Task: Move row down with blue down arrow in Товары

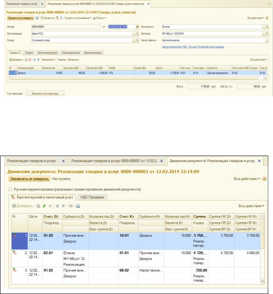Action: [38, 59]
